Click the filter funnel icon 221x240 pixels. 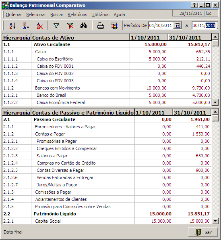[x=56, y=25]
